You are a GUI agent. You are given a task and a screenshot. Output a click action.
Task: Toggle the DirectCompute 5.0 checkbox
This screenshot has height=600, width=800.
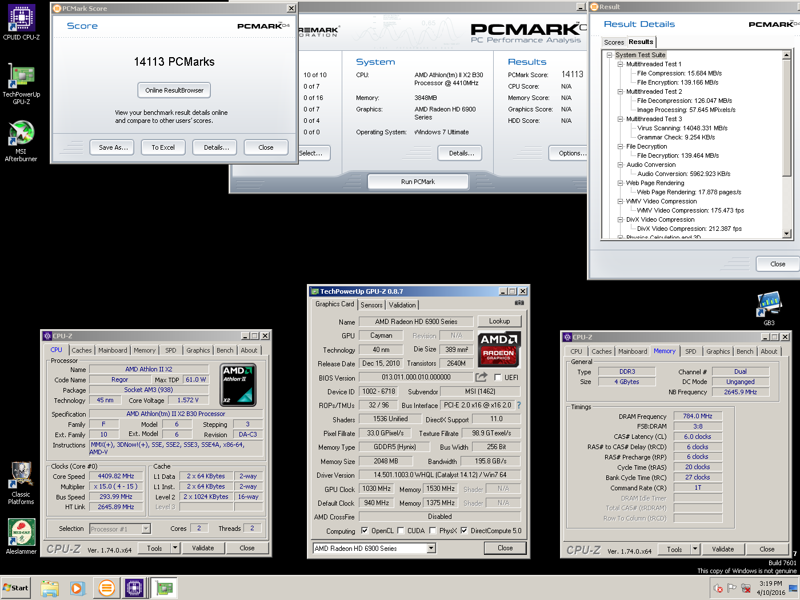464,530
